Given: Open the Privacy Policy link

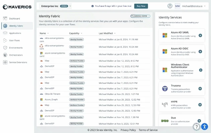Looking at the screenshot, I should coord(128,130).
